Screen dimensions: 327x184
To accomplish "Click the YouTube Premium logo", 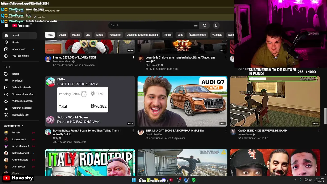I will coord(21,25).
